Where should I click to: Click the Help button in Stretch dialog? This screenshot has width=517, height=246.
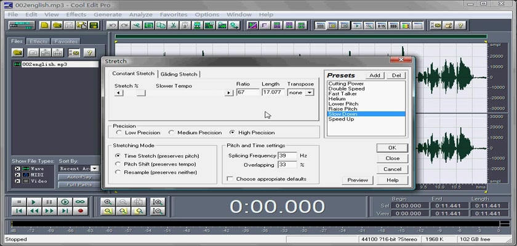[x=392, y=180]
